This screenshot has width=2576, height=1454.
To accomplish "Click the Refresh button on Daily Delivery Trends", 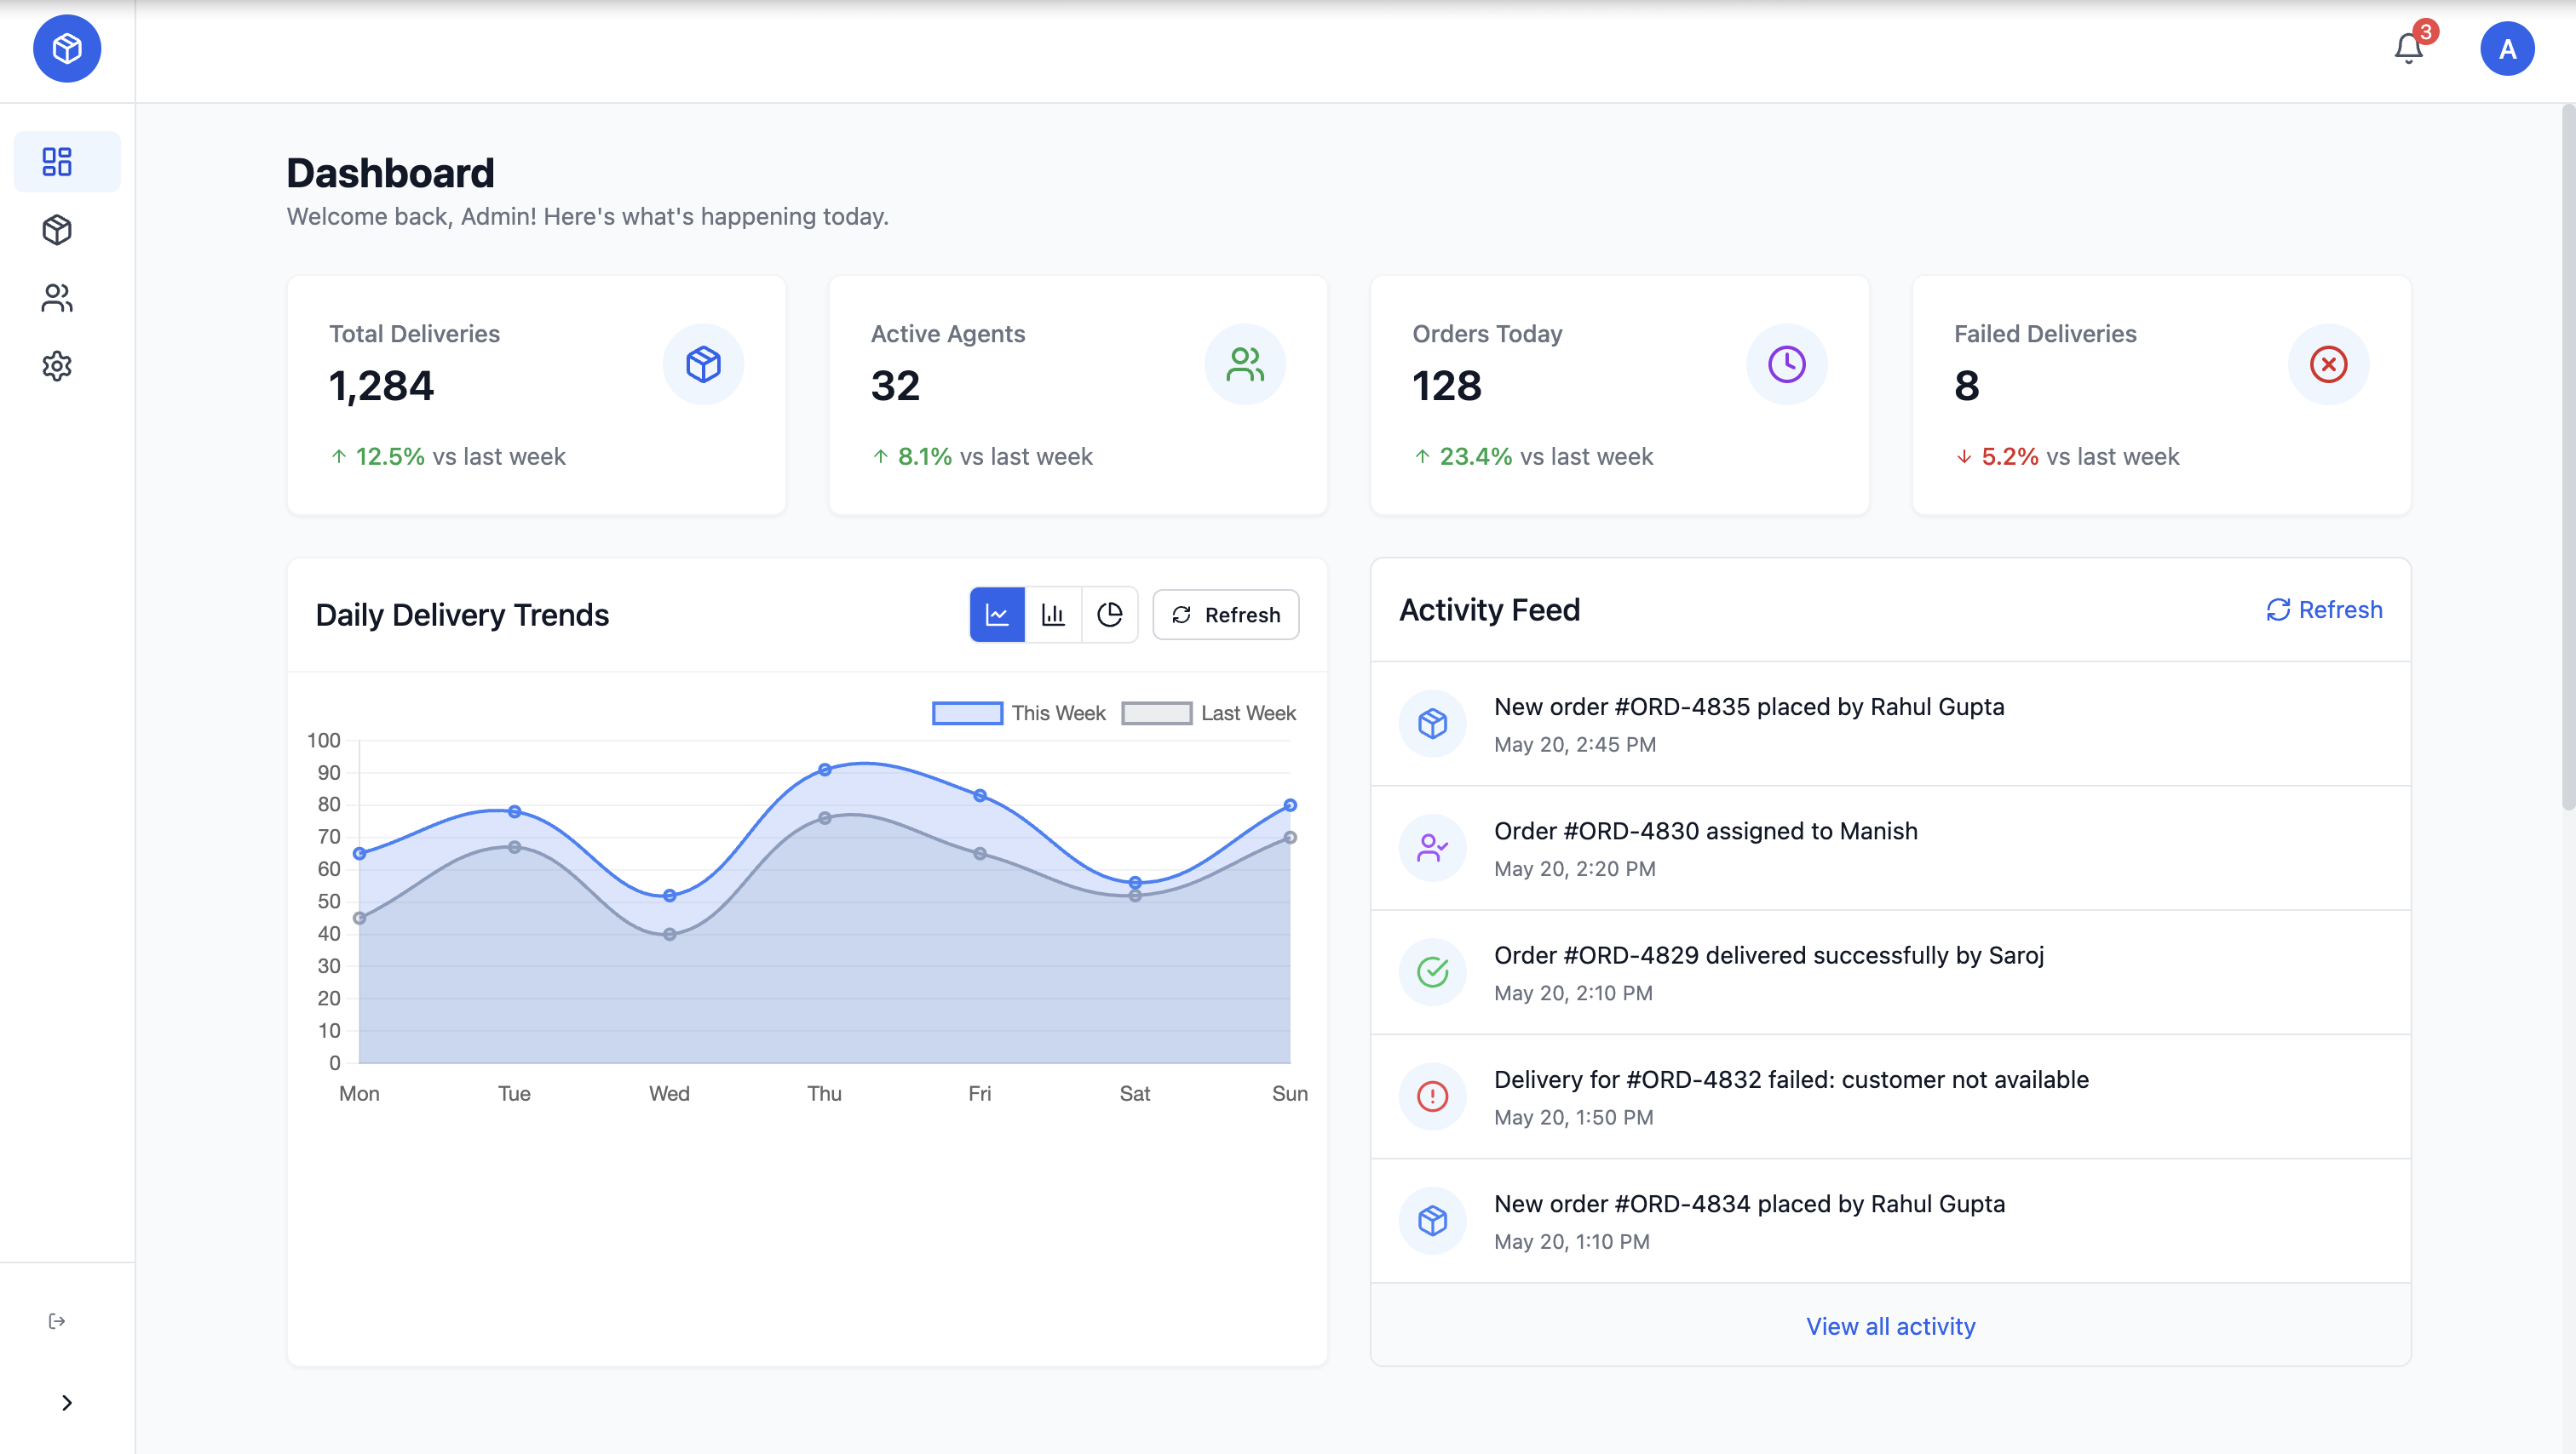I will (x=1225, y=615).
